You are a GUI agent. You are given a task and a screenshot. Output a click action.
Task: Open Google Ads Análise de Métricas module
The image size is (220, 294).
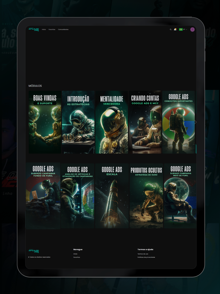click(x=78, y=196)
